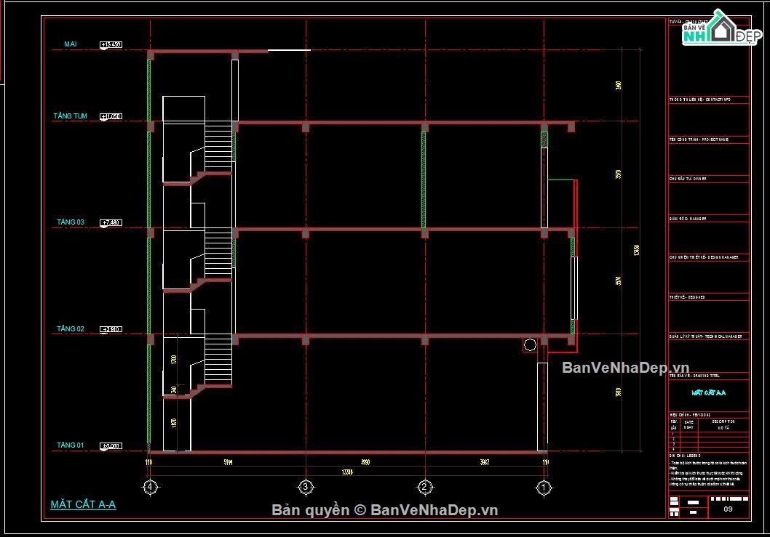Select the MẶT CẮT A-A underlined drawing title
The width and height of the screenshot is (770, 537).
click(83, 505)
